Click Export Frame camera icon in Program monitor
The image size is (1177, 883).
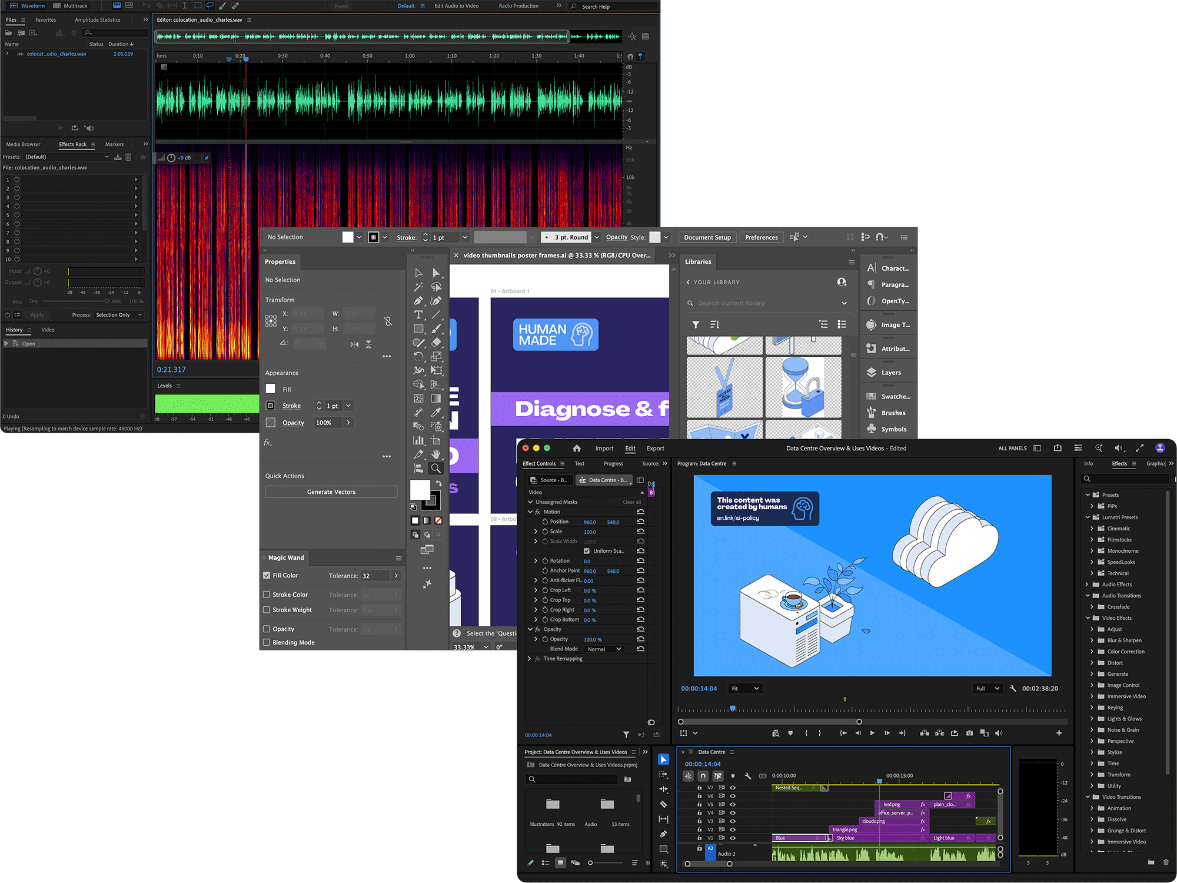[969, 733]
